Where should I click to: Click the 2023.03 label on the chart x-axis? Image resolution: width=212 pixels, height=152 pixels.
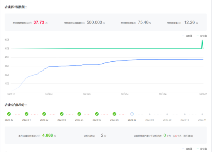tap(87, 95)
